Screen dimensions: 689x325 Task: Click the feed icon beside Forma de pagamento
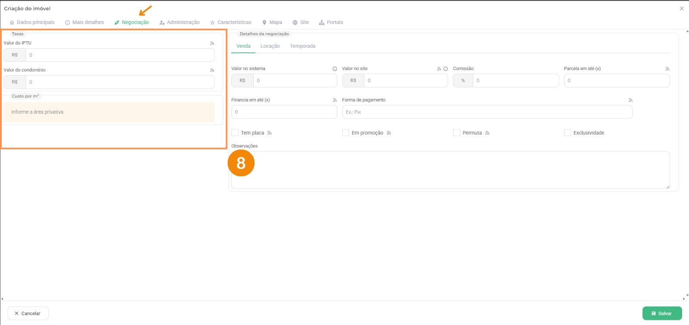(x=630, y=100)
